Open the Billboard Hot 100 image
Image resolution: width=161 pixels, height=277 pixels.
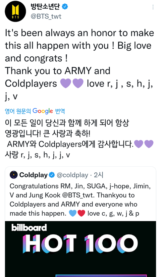(80, 249)
